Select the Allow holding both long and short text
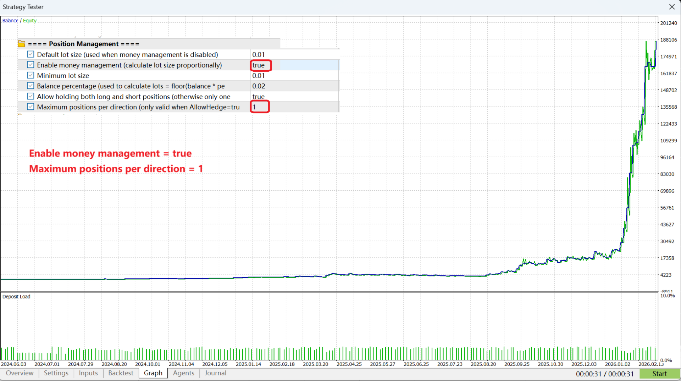681x381 pixels. pos(134,97)
